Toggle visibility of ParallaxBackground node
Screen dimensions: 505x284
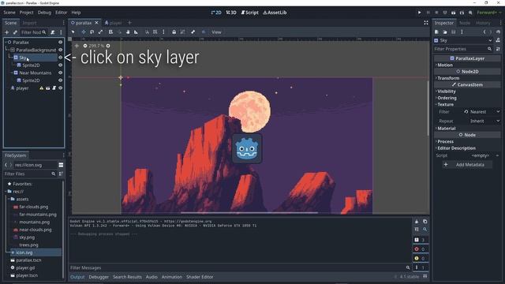[x=60, y=50]
